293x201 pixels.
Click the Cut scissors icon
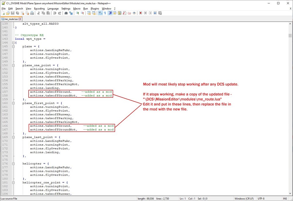pyautogui.click(x=38, y=13)
